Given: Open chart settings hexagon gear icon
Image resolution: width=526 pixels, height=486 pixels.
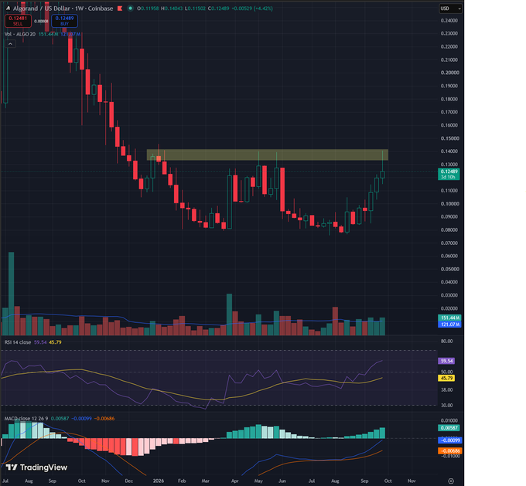Looking at the screenshot, I should tap(451, 481).
